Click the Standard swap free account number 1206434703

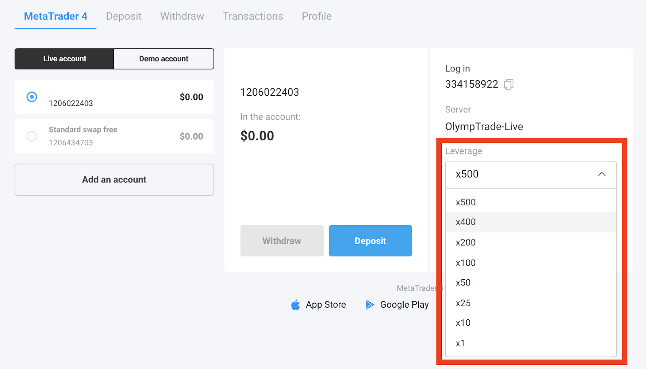71,143
